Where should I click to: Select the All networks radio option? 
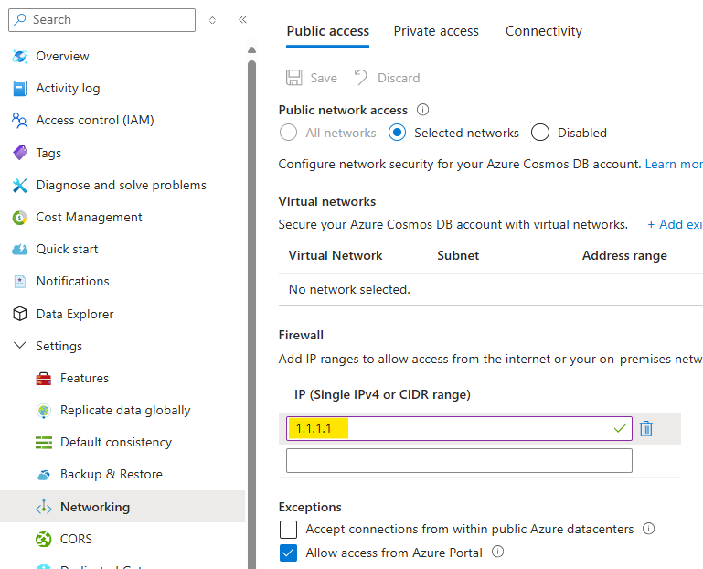click(288, 133)
